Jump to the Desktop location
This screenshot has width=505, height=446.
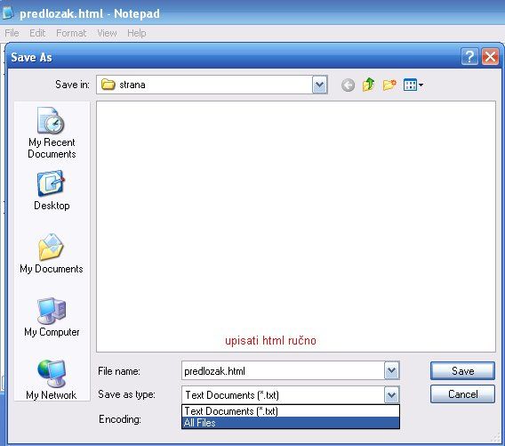52,191
